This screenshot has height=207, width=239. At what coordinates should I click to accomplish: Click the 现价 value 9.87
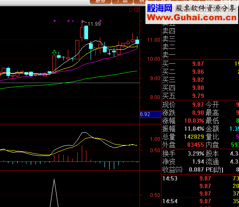(x=198, y=105)
